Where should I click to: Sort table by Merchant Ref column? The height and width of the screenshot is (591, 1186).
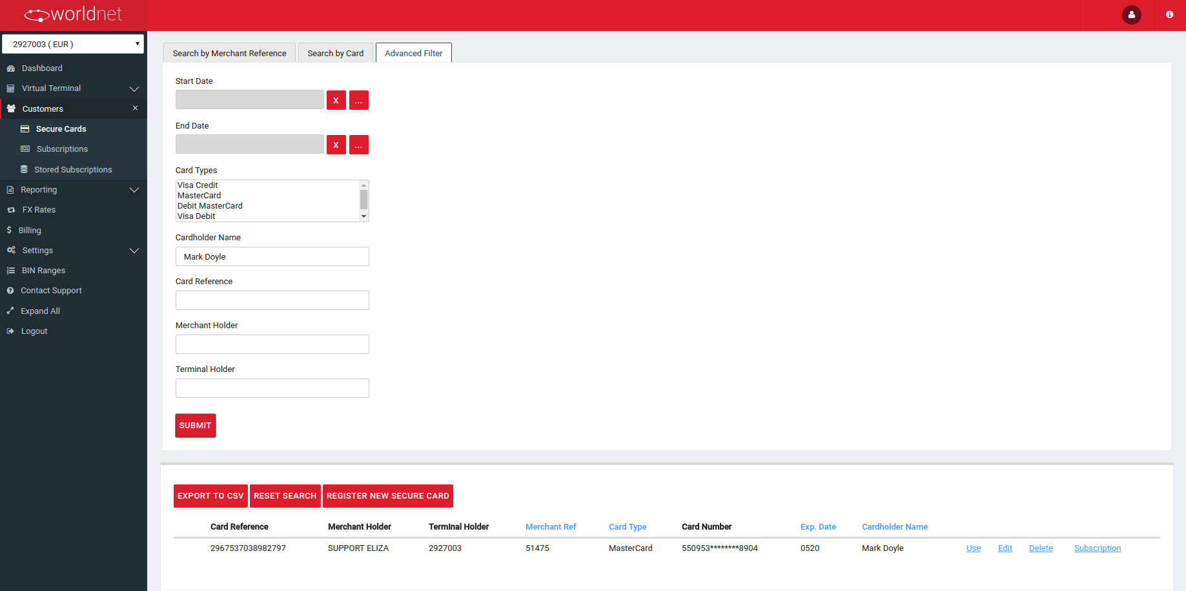pos(551,527)
